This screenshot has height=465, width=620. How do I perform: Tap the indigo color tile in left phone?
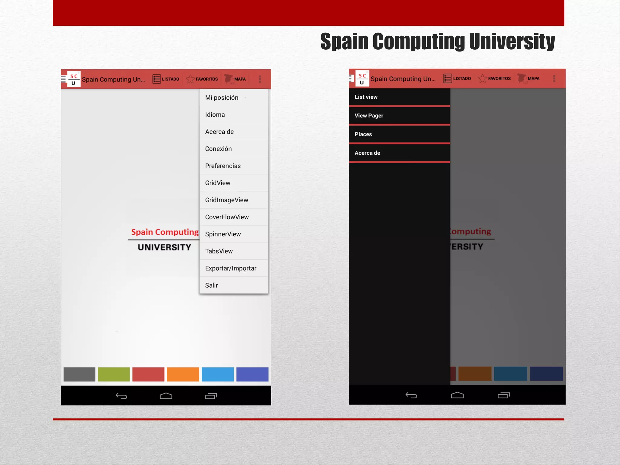click(252, 374)
